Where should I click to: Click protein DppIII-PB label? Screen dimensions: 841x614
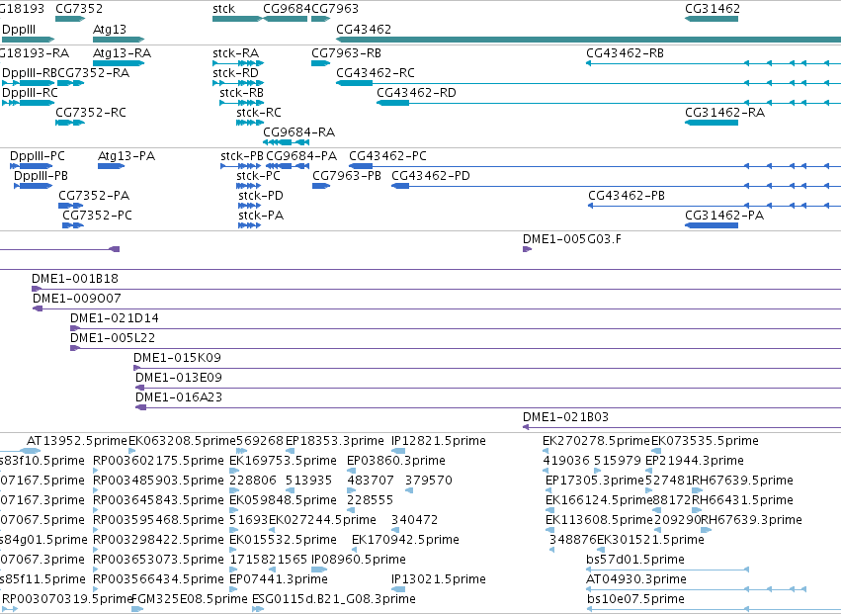pos(41,176)
